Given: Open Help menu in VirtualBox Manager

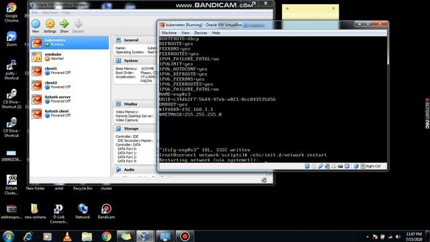Looking at the screenshot, I should click(66, 13).
